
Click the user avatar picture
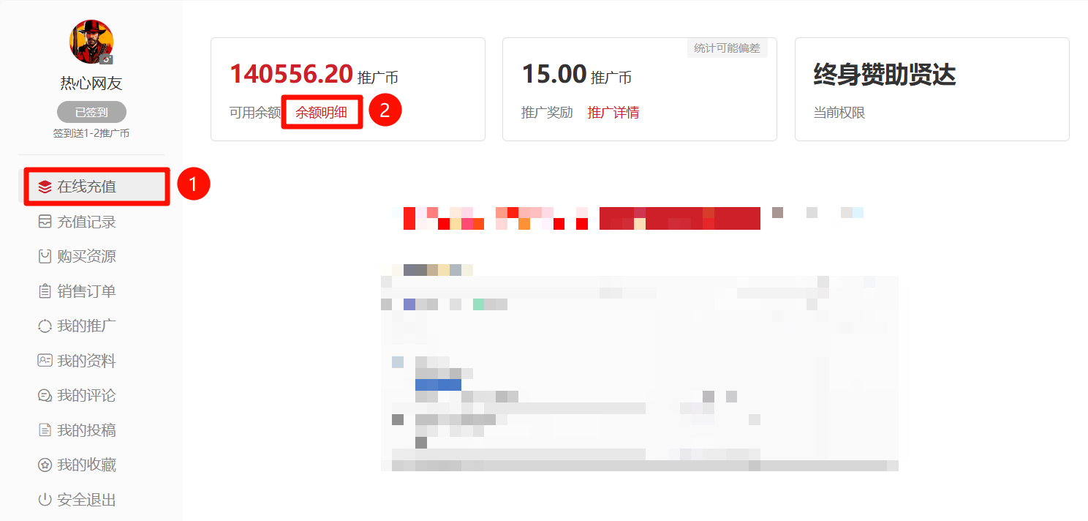point(91,42)
